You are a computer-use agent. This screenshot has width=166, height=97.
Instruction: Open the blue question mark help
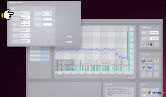point(150,67)
